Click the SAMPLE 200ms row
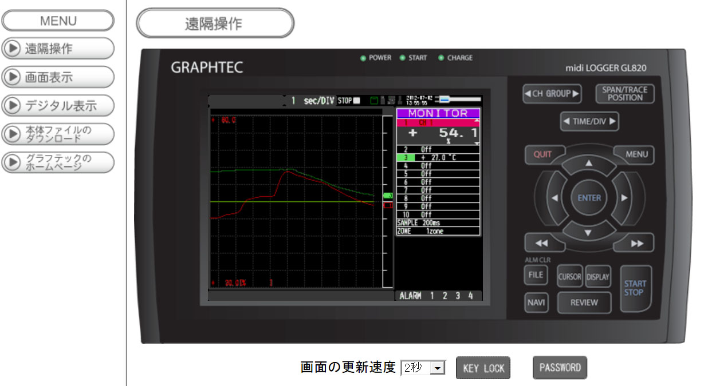Image resolution: width=708 pixels, height=386 pixels. [x=438, y=222]
